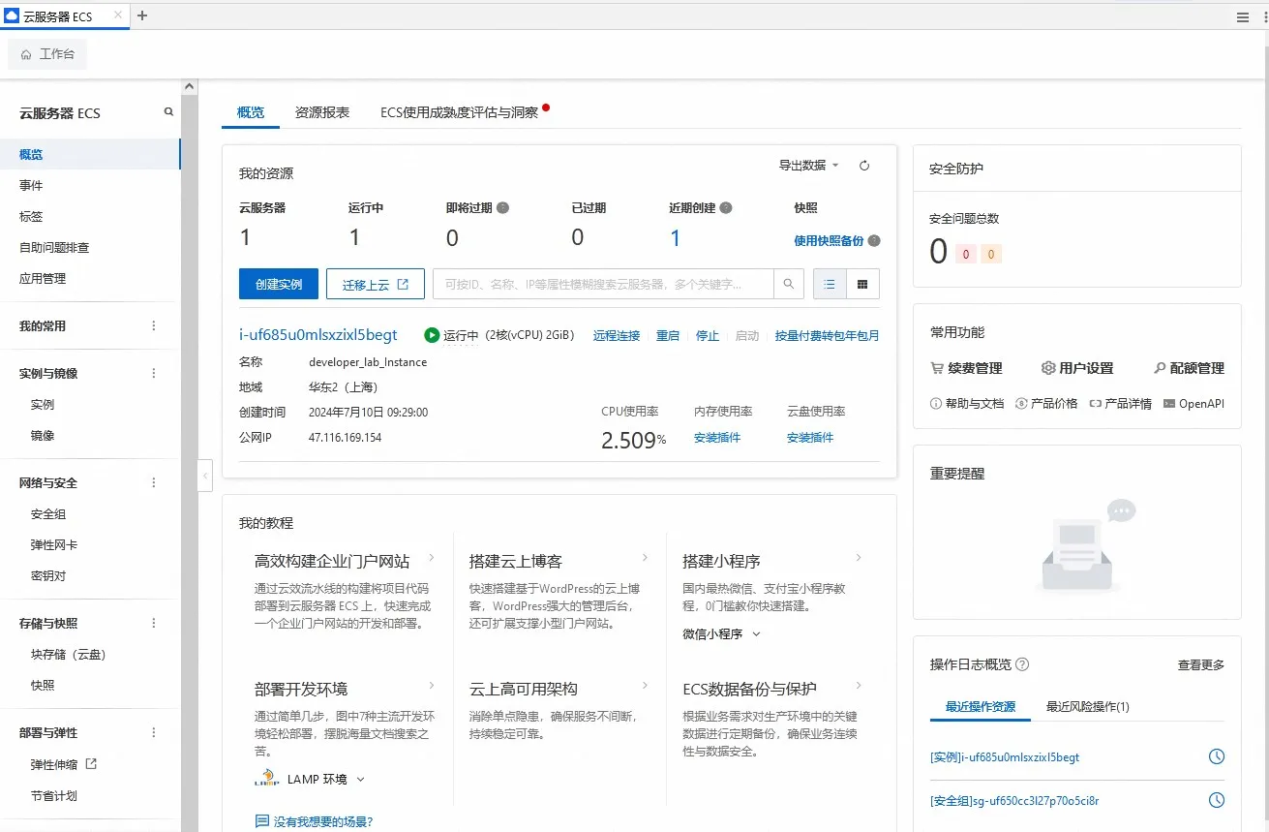The width and height of the screenshot is (1269, 832).
Task: Click help icon beside 操作日志概览
Action: [x=1022, y=664]
